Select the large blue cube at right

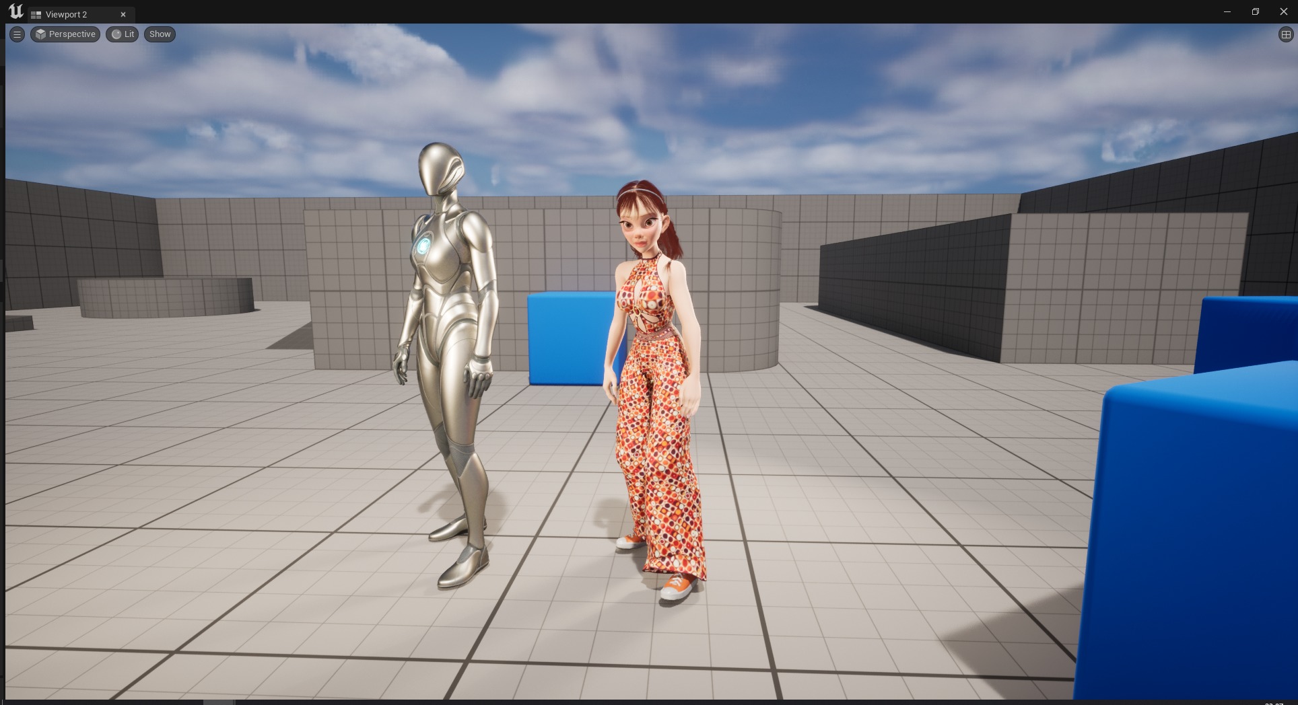(1187, 531)
